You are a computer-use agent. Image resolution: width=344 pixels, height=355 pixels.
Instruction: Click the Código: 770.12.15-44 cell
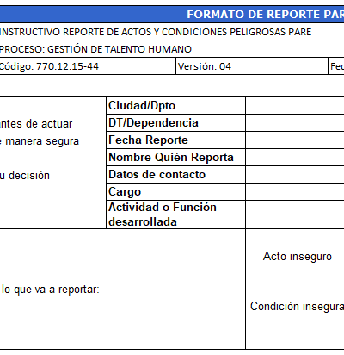point(88,66)
